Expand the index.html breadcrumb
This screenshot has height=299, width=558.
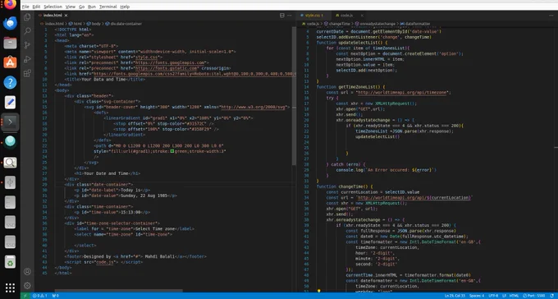[53, 24]
